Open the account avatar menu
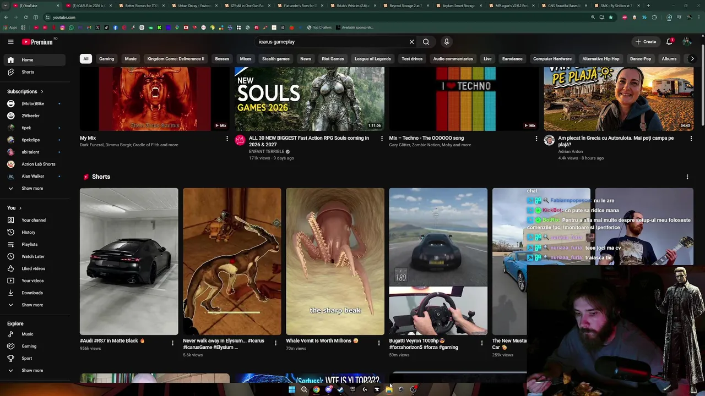 coord(687,42)
